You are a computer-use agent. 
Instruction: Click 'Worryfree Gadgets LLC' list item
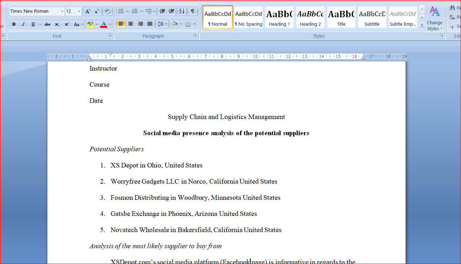click(194, 181)
